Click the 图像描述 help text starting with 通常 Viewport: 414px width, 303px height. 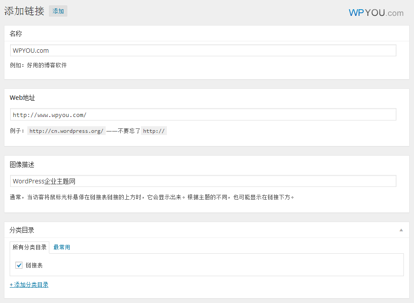coord(152,197)
